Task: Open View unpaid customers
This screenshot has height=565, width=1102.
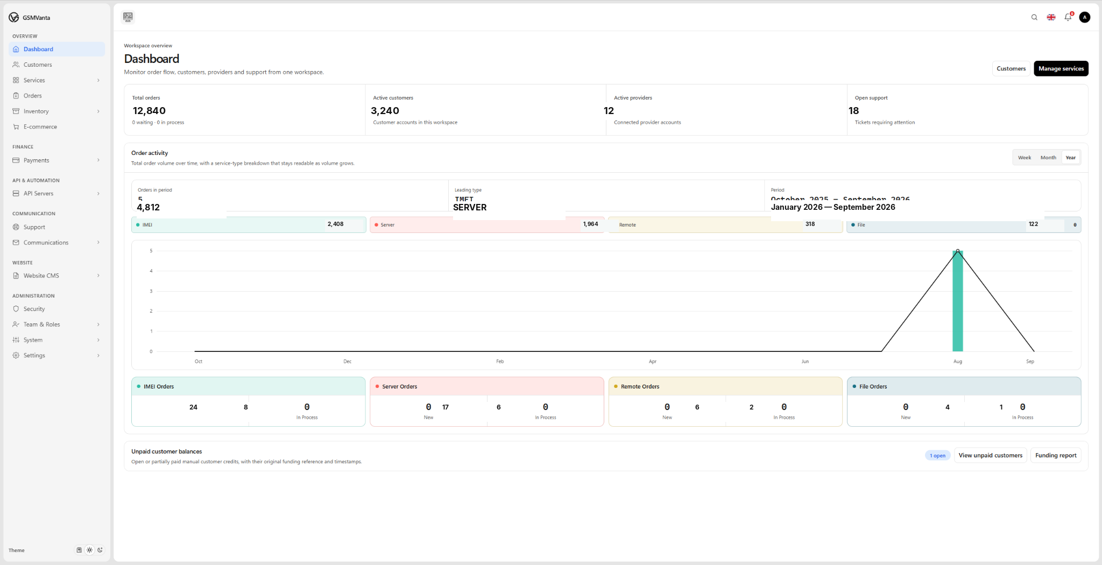Action: [990, 455]
